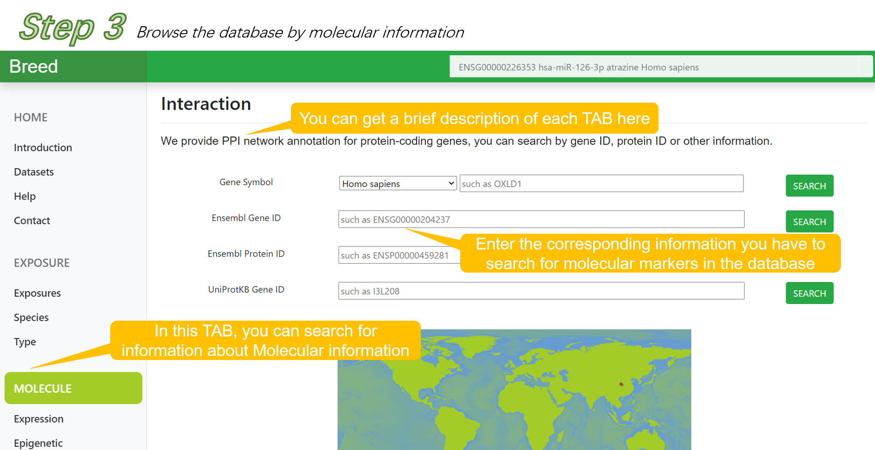Click the UniProtKB Gene ID input field

tap(541, 291)
